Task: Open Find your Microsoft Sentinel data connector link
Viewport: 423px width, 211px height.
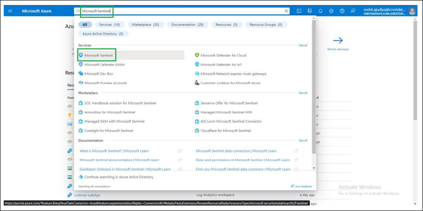Action: [243, 169]
